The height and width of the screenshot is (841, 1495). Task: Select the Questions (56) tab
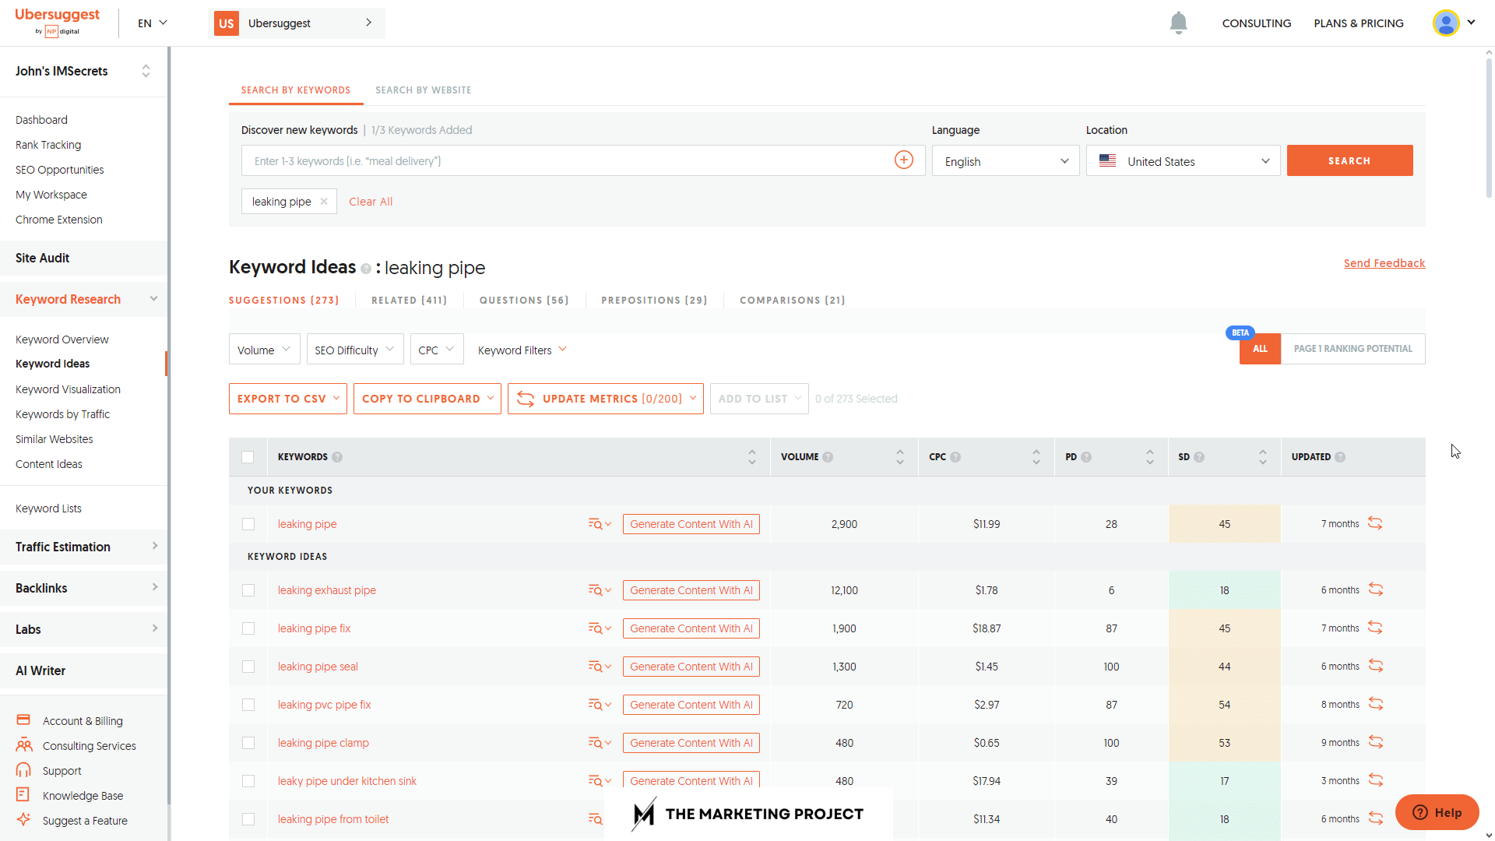[524, 300]
